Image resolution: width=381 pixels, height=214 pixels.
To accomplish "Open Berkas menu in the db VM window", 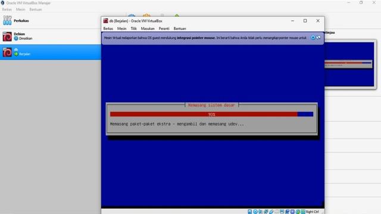I will click(x=108, y=29).
